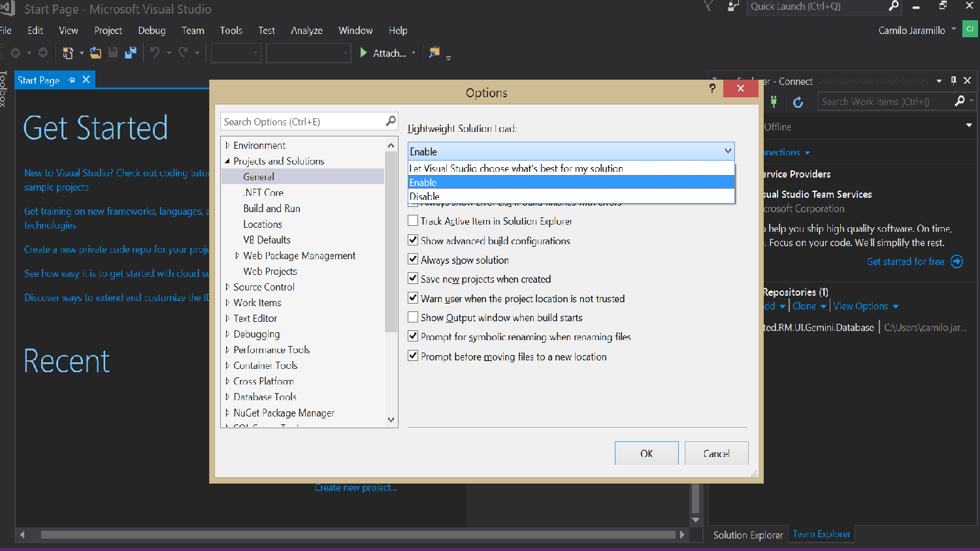Open the Window menu
980x551 pixels.
coord(355,31)
